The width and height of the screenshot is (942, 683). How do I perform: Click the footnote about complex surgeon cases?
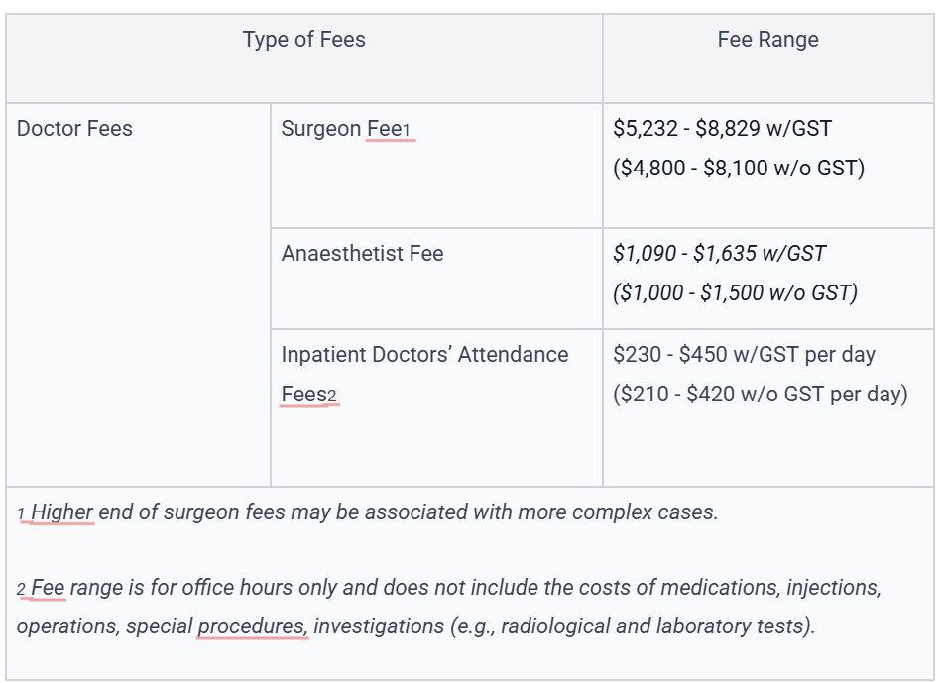[x=367, y=512]
